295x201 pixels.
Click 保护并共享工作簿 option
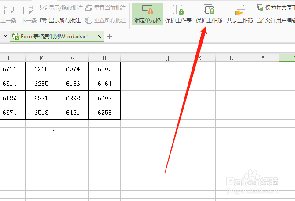pos(276,8)
